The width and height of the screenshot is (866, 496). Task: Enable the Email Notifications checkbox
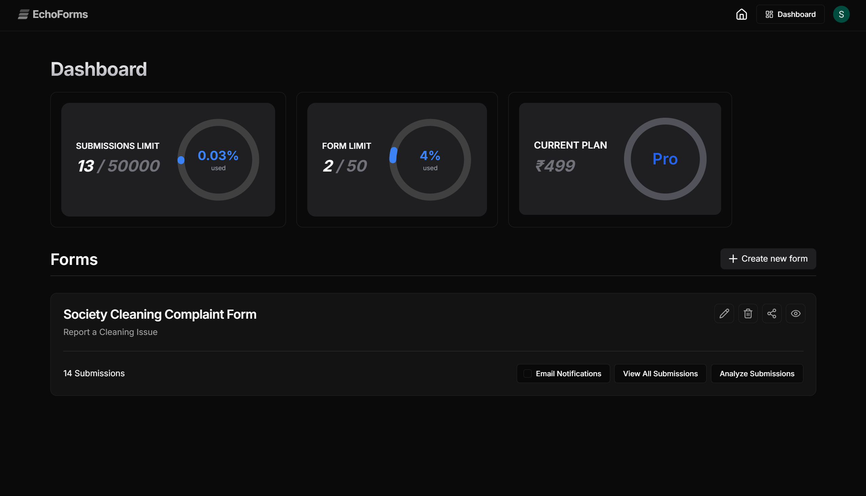(x=527, y=374)
